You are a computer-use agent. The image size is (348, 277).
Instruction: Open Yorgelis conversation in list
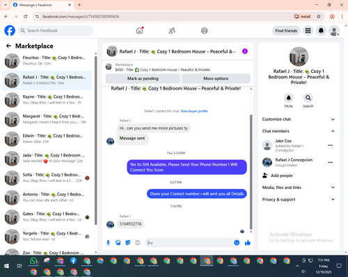[47, 236]
